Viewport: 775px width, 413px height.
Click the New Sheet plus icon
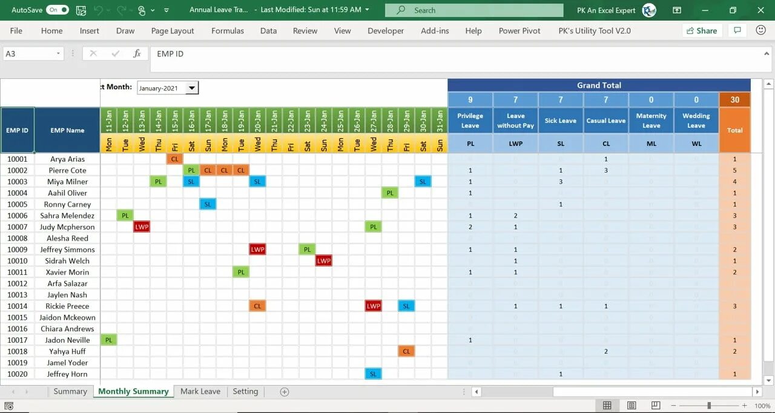click(284, 392)
